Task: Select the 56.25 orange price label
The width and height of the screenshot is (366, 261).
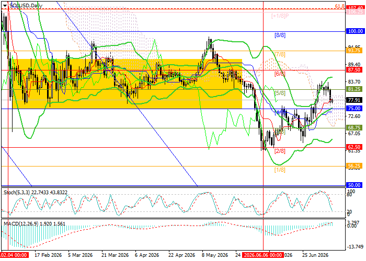Action: coord(354,166)
